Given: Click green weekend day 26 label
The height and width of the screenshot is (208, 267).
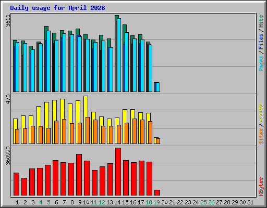Looking at the screenshot, I should 212,202.
